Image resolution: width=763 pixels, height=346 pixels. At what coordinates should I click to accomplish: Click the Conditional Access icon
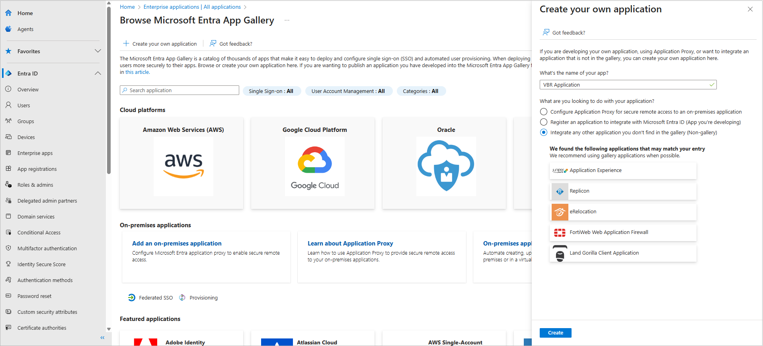(x=8, y=232)
